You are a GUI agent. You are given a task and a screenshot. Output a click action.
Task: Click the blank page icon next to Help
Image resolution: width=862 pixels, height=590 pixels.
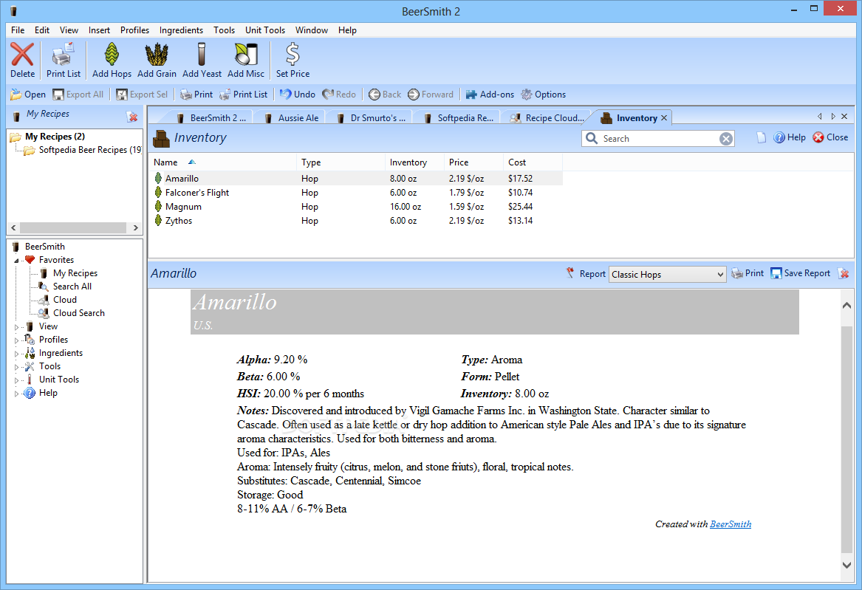761,137
